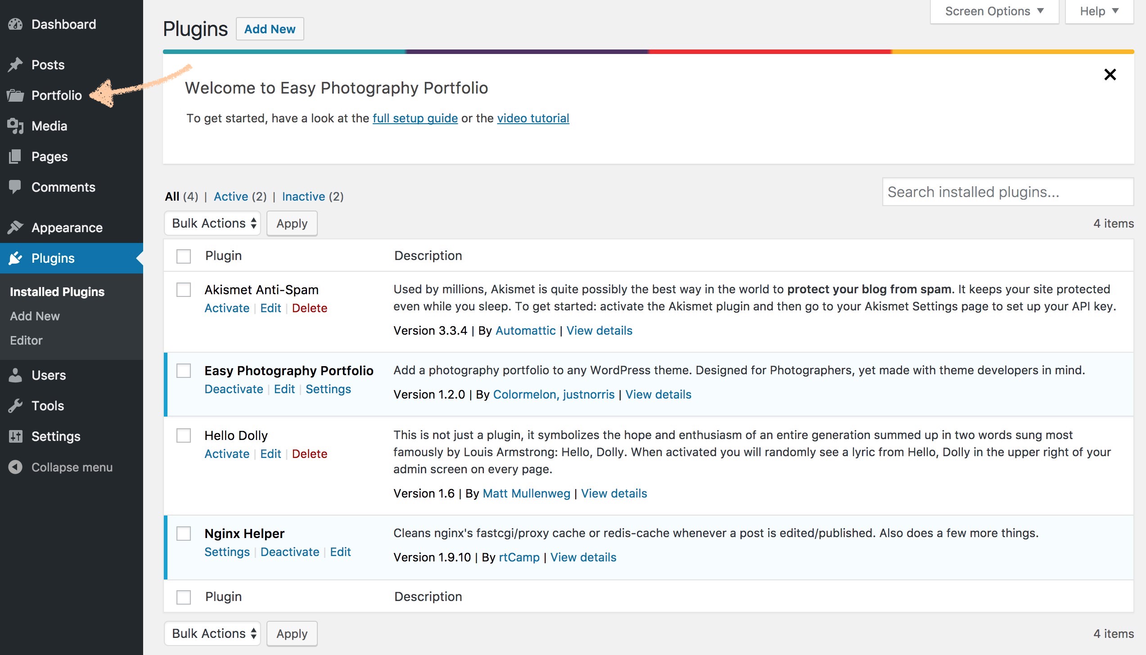Open Nginx Helper Settings link
The width and height of the screenshot is (1146, 655).
[227, 552]
